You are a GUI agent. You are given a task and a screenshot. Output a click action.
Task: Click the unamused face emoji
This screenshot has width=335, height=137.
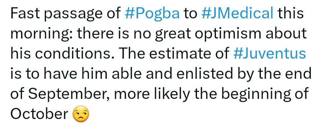tap(81, 115)
